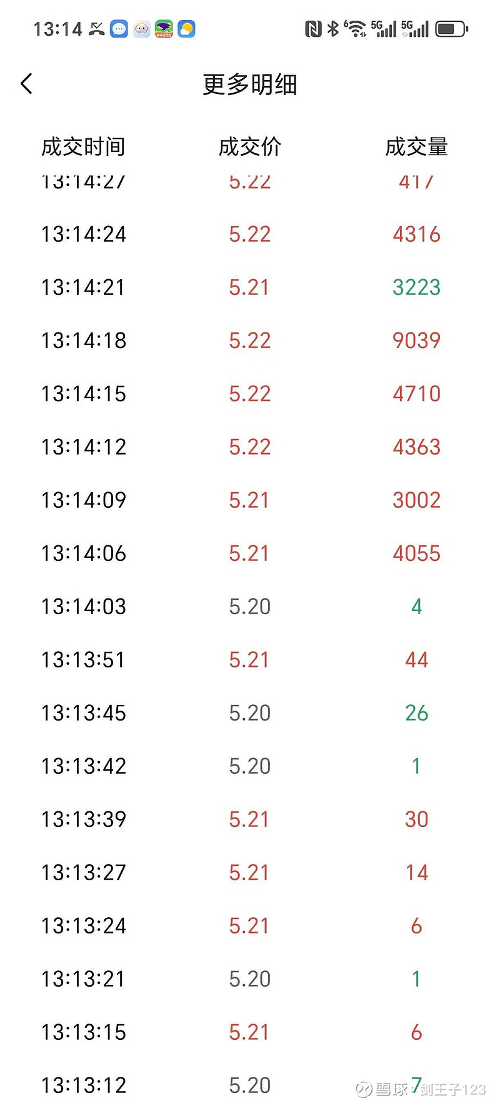Select the trade with volume 3223
The height and width of the screenshot is (1105, 500).
click(416, 287)
